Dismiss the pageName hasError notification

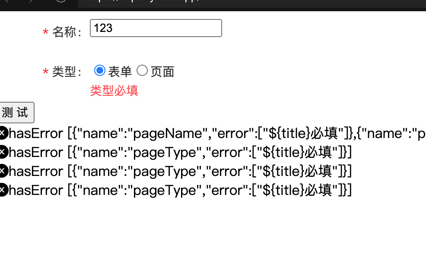click(x=3, y=133)
